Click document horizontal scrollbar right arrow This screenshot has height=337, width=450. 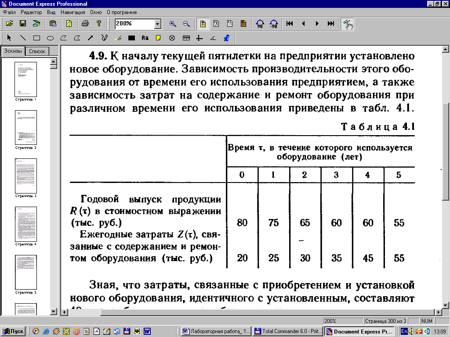pos(439,312)
